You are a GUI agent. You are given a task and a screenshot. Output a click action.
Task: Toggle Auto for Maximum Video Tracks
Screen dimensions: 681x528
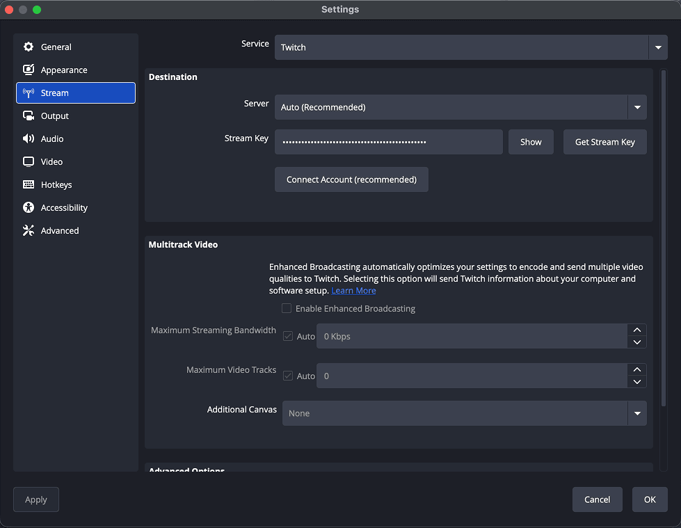(x=288, y=376)
